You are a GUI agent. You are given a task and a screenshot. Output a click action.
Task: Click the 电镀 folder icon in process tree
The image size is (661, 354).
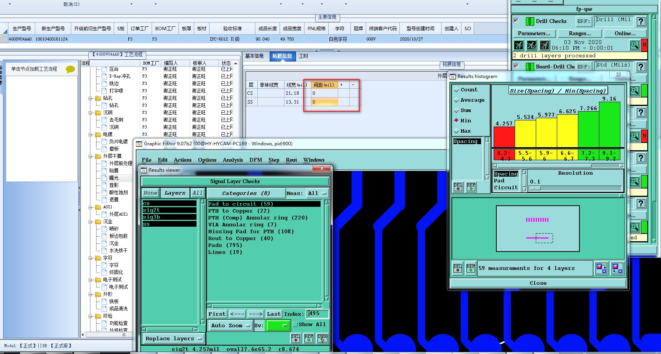pos(98,135)
